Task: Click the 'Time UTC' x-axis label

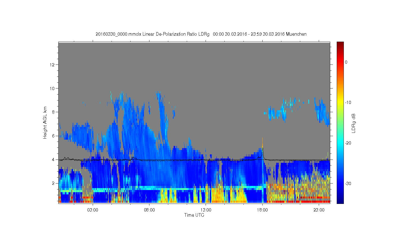Action: (x=194, y=215)
